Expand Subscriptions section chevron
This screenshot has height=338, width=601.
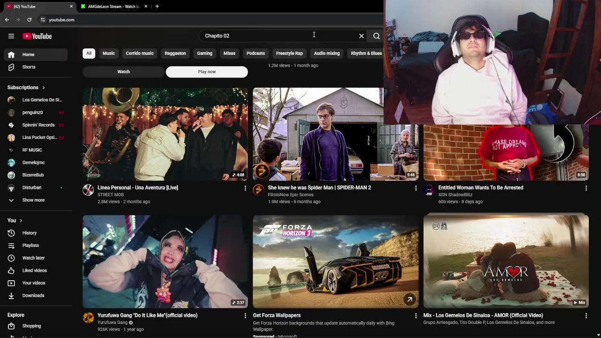44,87
